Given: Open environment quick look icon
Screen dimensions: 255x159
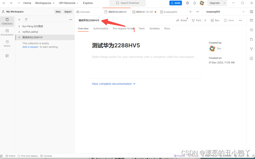Looking at the screenshot, I should click(x=251, y=12).
